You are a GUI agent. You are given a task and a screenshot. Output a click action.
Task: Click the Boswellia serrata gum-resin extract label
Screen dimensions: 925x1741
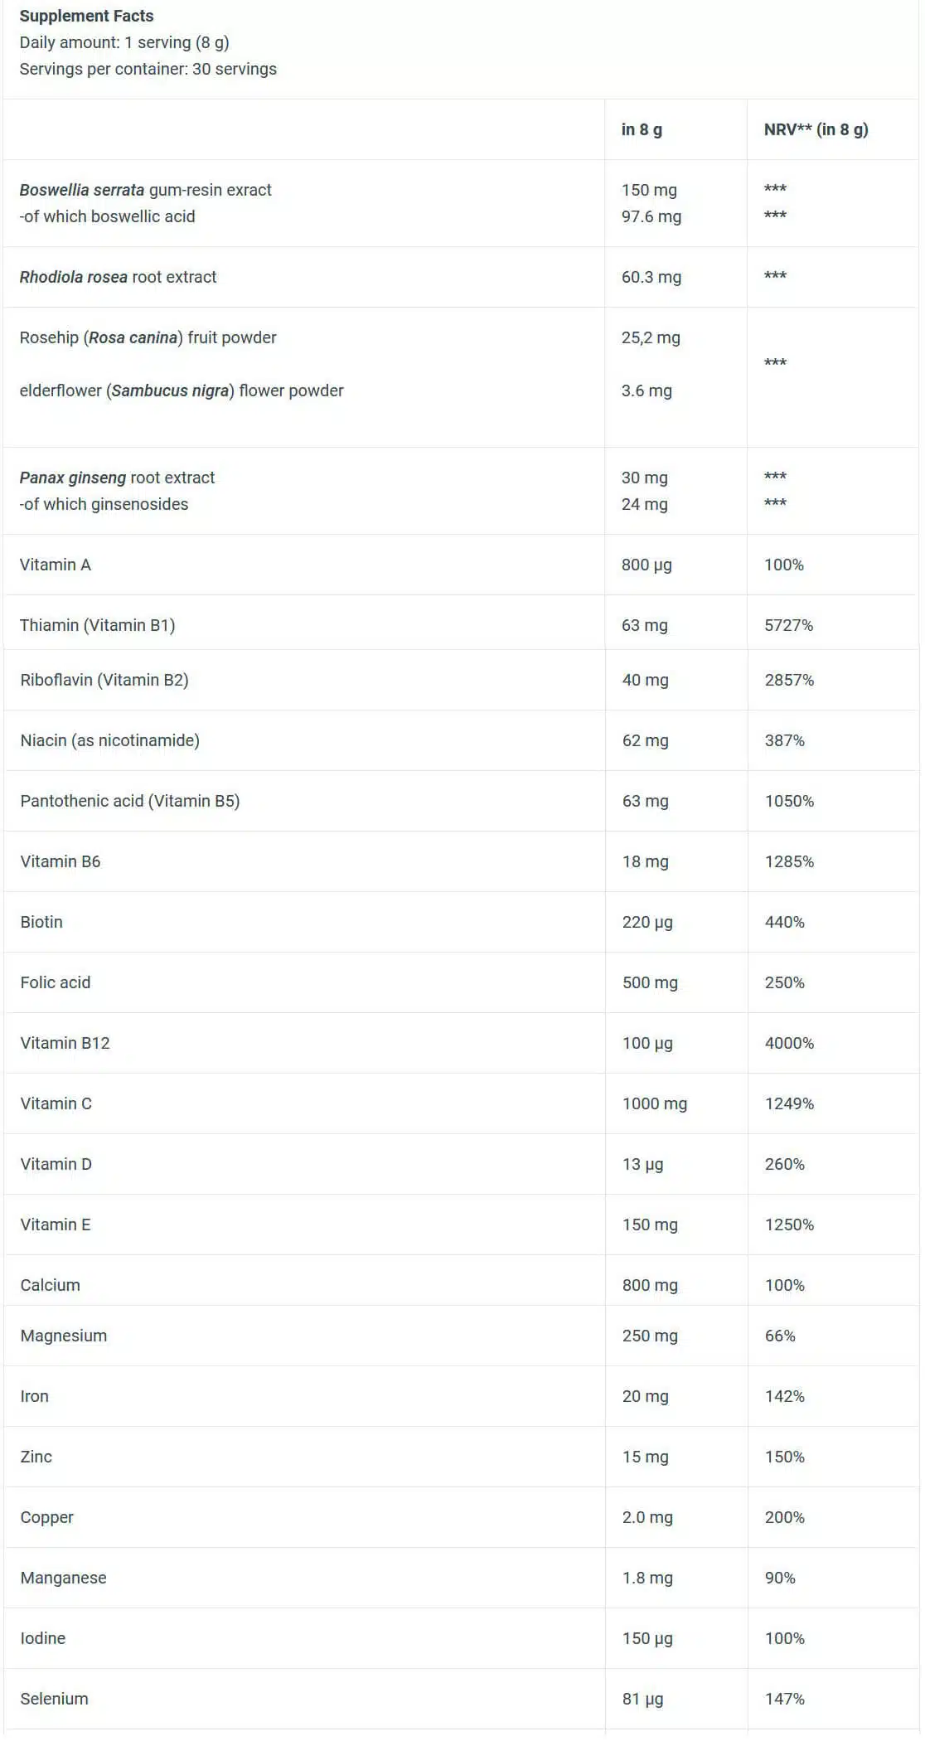click(x=145, y=190)
